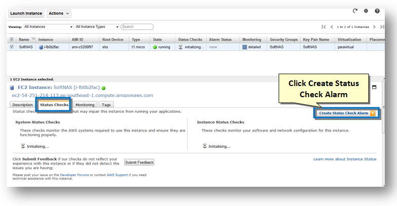Go to the next page of instances

point(375,26)
